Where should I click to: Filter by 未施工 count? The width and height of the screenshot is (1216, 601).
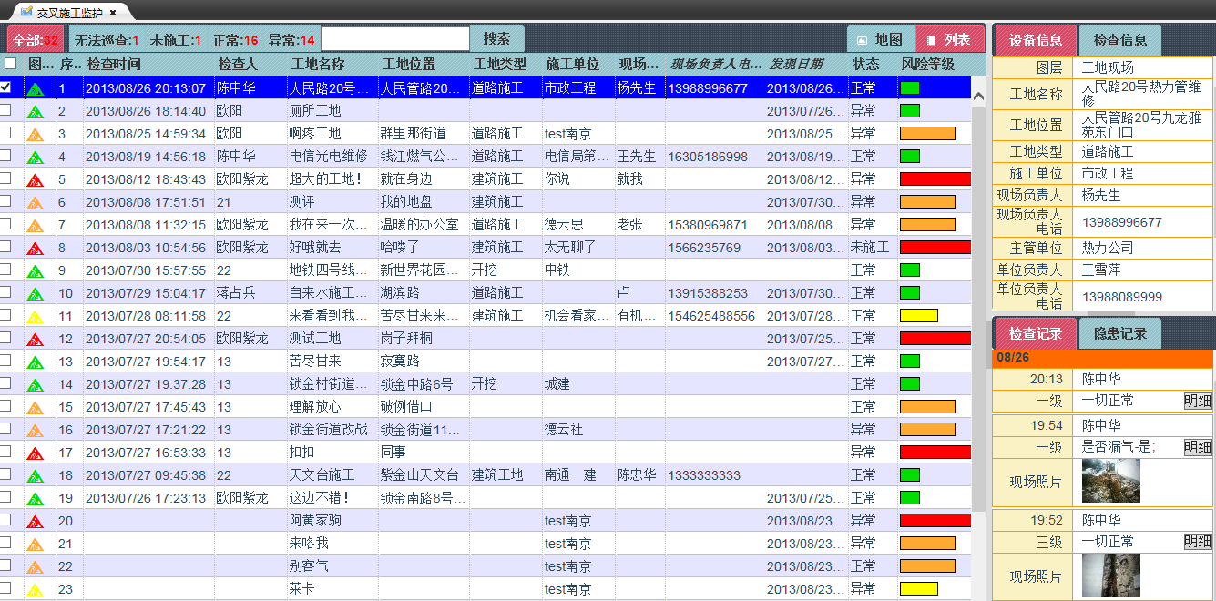(176, 40)
